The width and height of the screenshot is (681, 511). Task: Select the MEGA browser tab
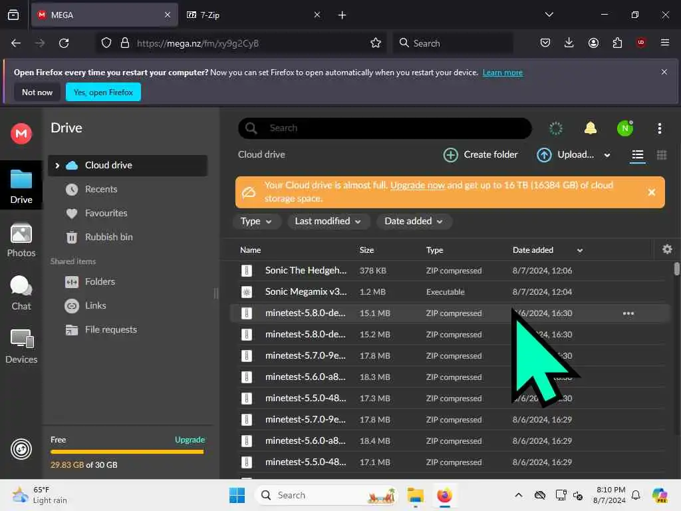[x=104, y=15]
